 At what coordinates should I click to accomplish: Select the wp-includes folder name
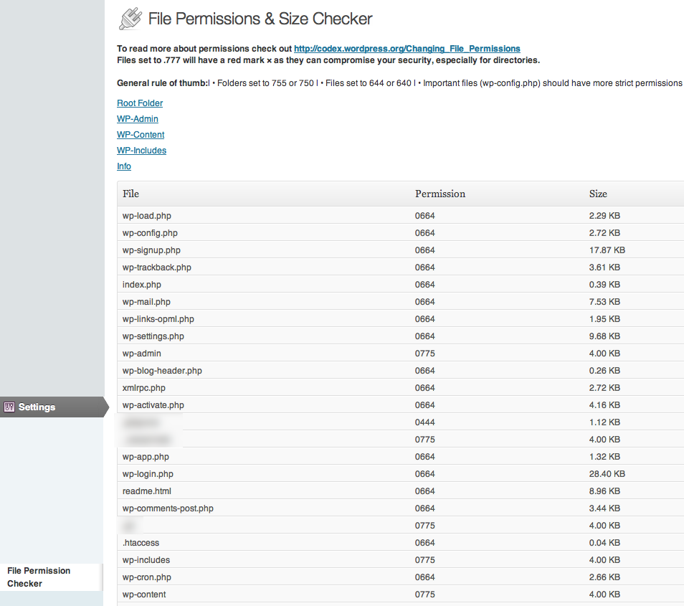(146, 560)
